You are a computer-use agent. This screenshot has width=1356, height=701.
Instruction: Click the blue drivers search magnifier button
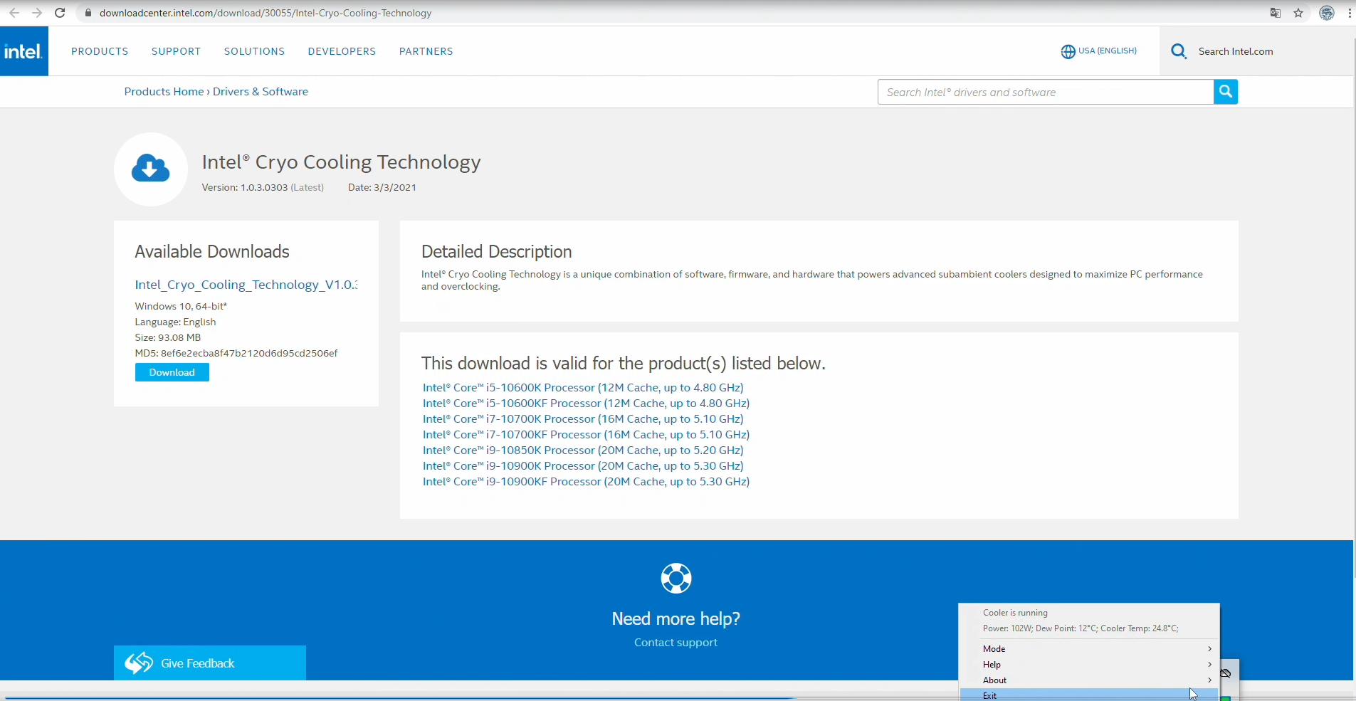[x=1225, y=92]
